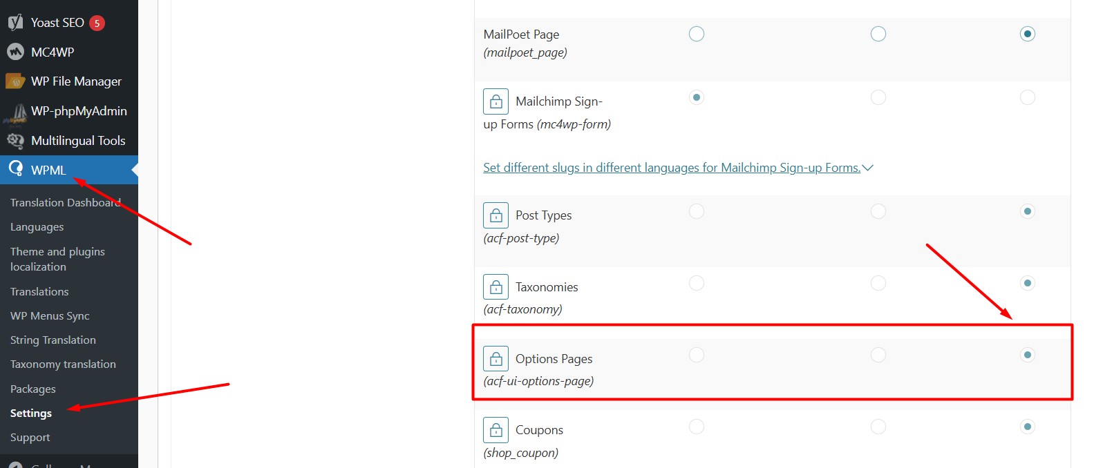1094x468 pixels.
Task: Open WPML Settings submenu item
Action: tap(31, 413)
